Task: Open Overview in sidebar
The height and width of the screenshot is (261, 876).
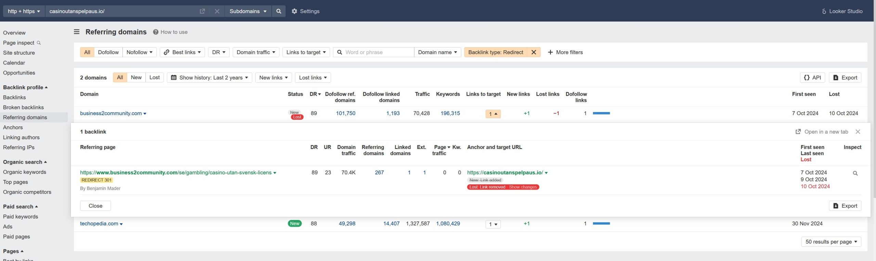Action: point(14,33)
